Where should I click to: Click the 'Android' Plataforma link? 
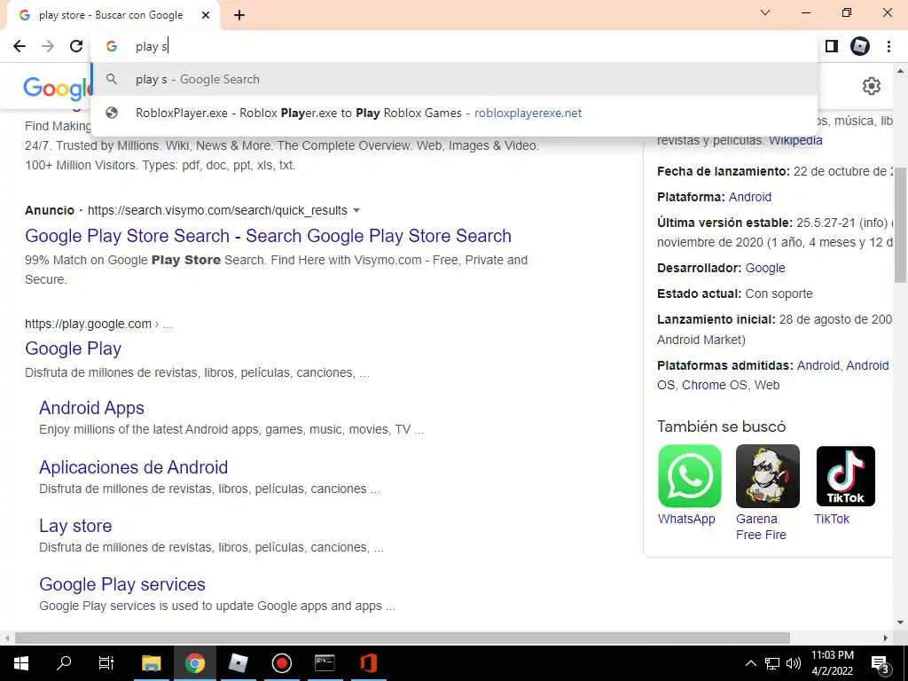coord(750,197)
